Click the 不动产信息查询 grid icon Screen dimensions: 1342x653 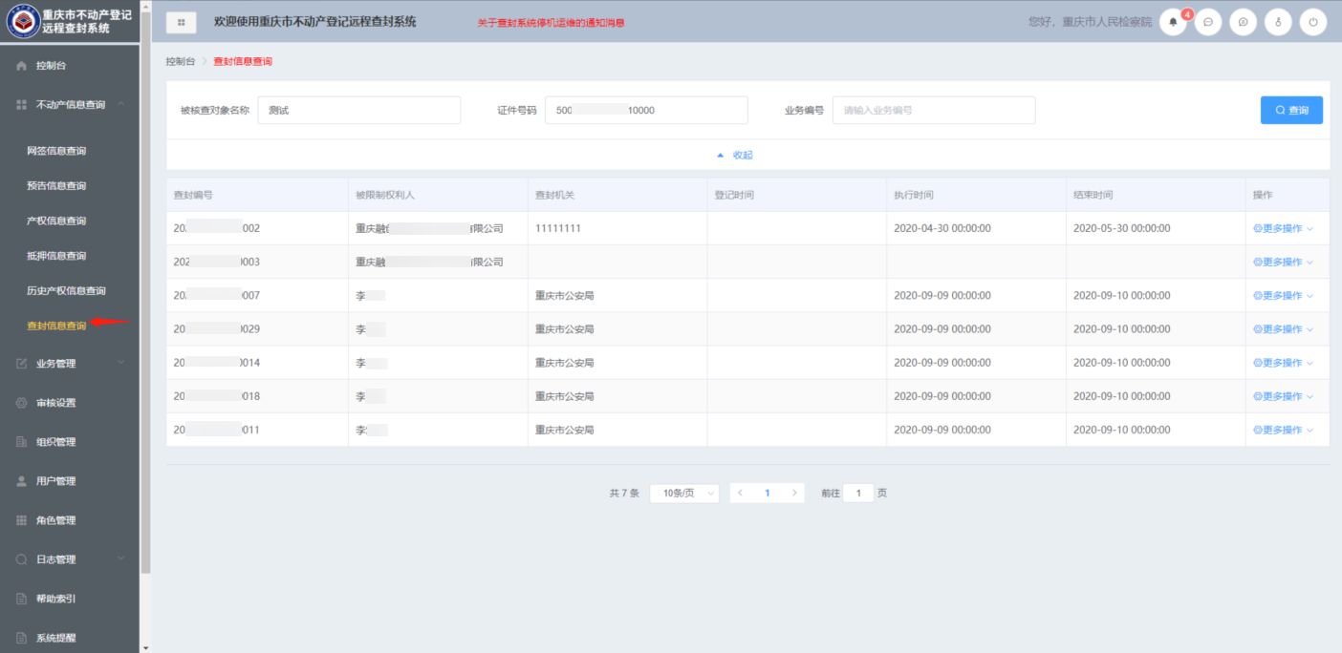pos(21,105)
